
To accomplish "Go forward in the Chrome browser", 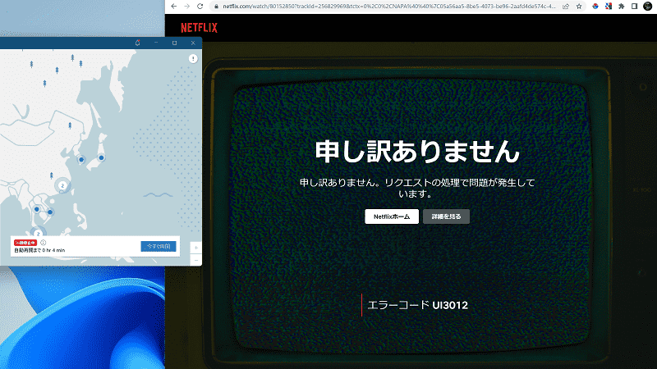I will (x=187, y=7).
